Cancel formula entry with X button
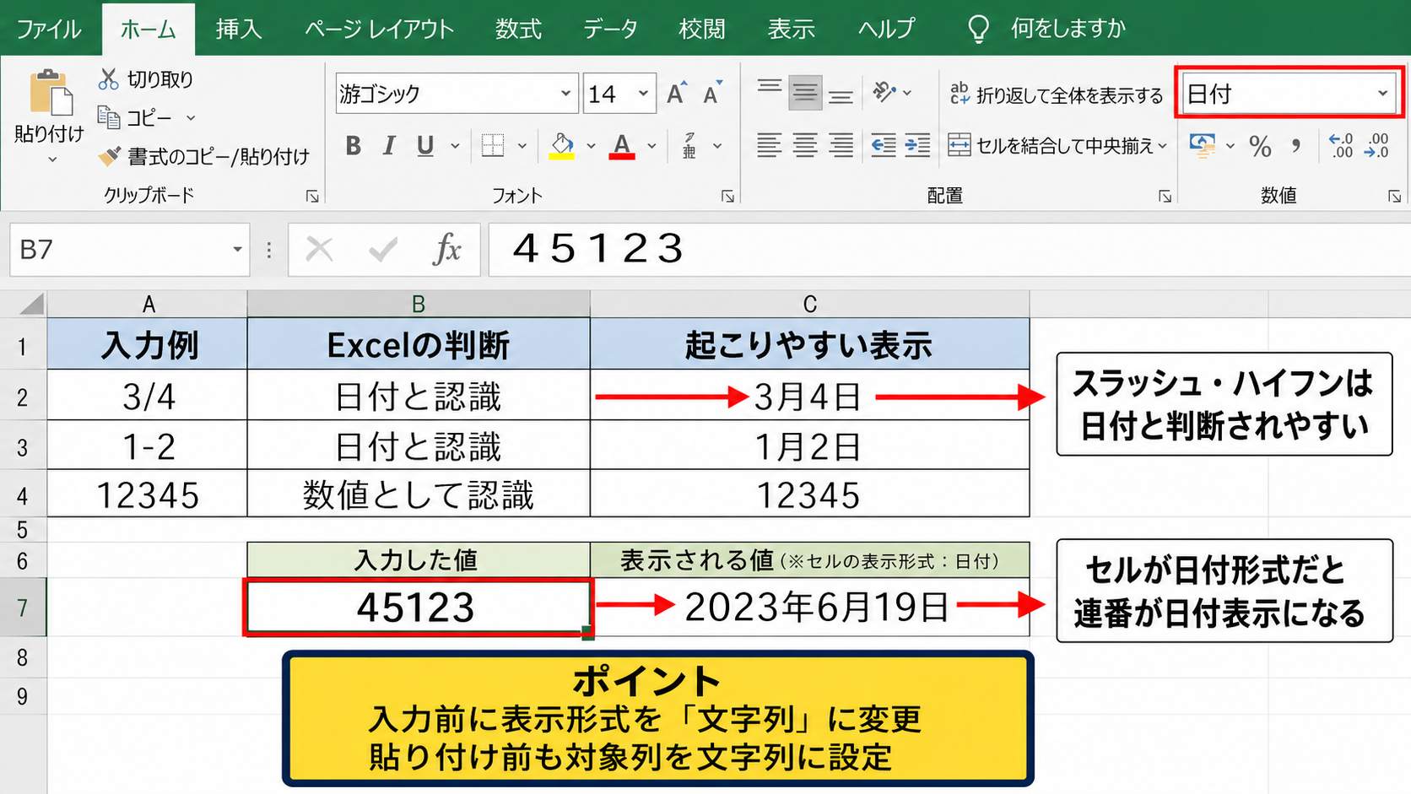 point(320,250)
